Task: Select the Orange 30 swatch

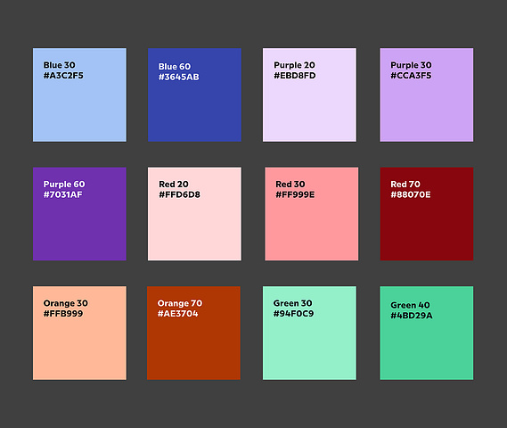Action: tap(79, 333)
